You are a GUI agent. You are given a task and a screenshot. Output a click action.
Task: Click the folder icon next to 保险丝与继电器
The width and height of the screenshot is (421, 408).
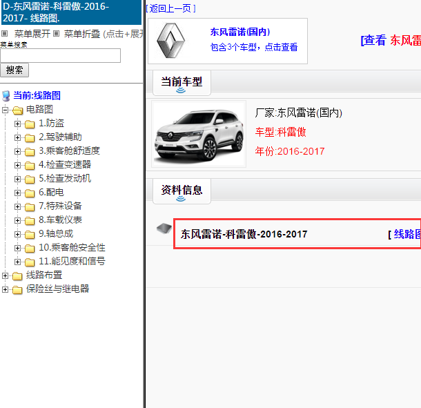[x=17, y=290]
